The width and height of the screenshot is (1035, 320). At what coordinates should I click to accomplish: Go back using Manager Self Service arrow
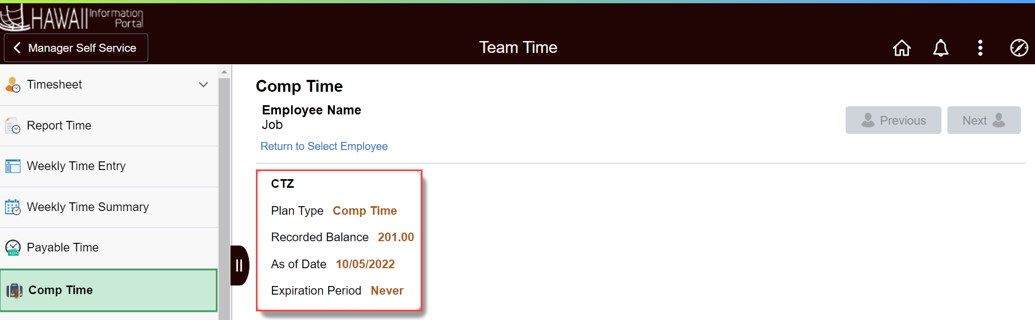tap(18, 47)
